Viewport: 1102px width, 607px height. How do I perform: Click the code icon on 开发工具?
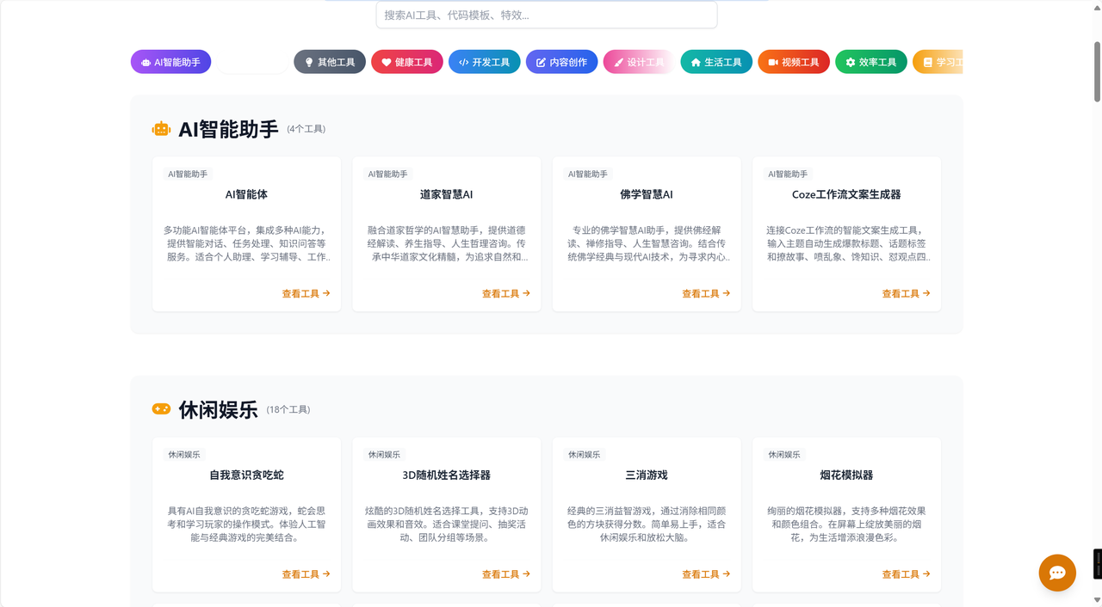(x=464, y=63)
